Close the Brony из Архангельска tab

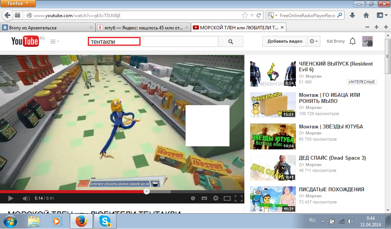point(91,28)
